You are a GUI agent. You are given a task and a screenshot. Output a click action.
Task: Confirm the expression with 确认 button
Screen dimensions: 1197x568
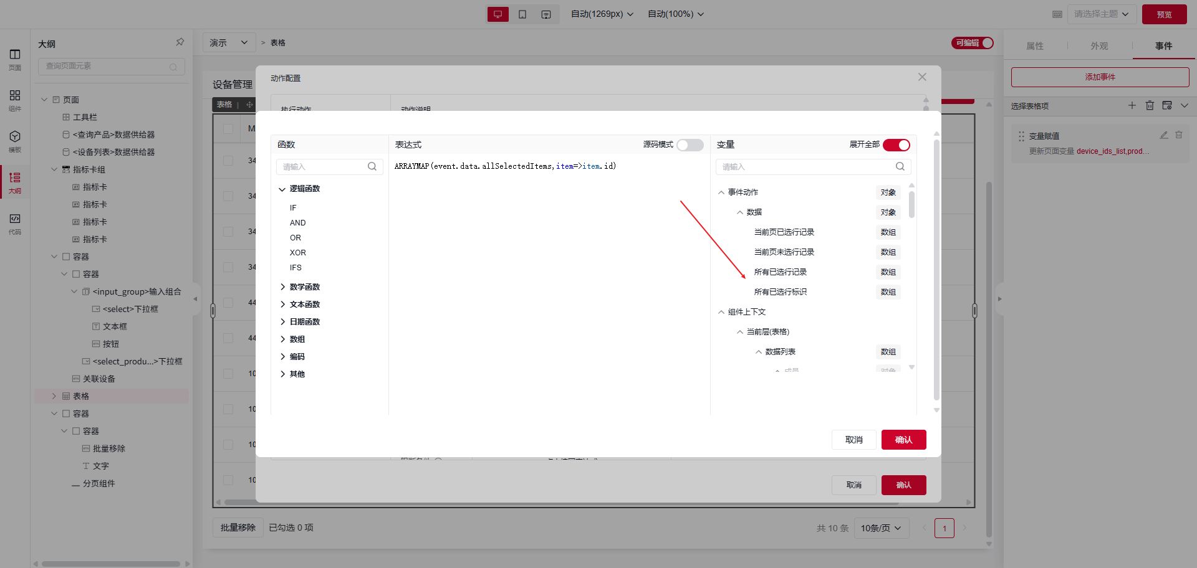(x=903, y=440)
